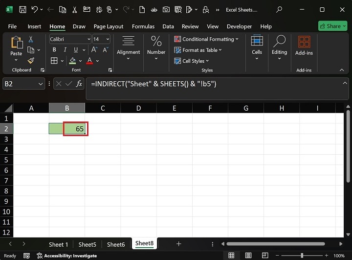The width and height of the screenshot is (352, 260).
Task: Click the Search magnifier in title bar
Action: (x=279, y=9)
